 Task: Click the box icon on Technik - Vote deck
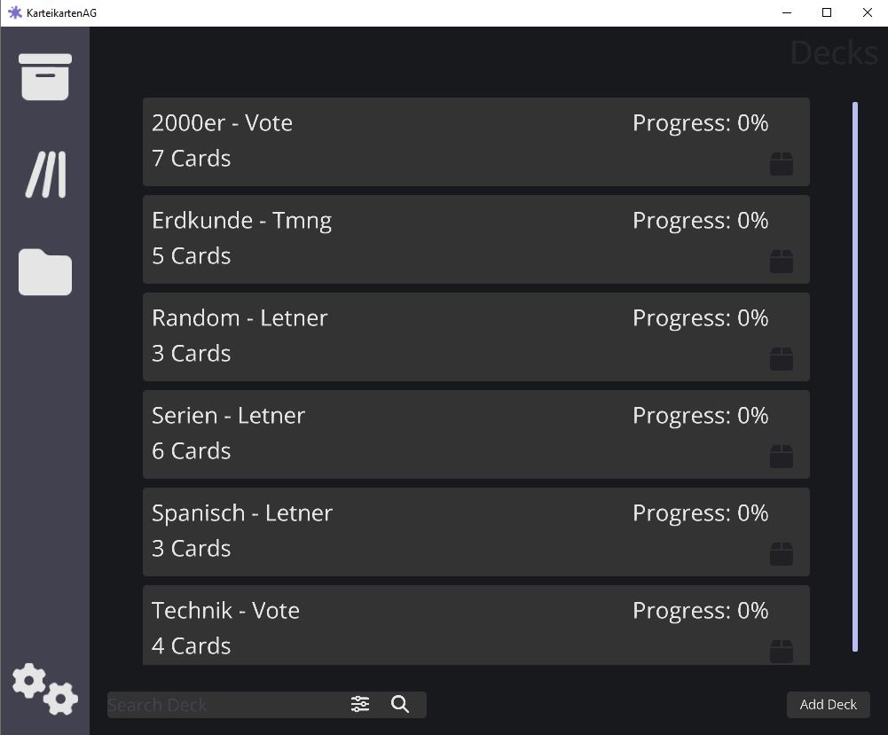[x=781, y=652]
